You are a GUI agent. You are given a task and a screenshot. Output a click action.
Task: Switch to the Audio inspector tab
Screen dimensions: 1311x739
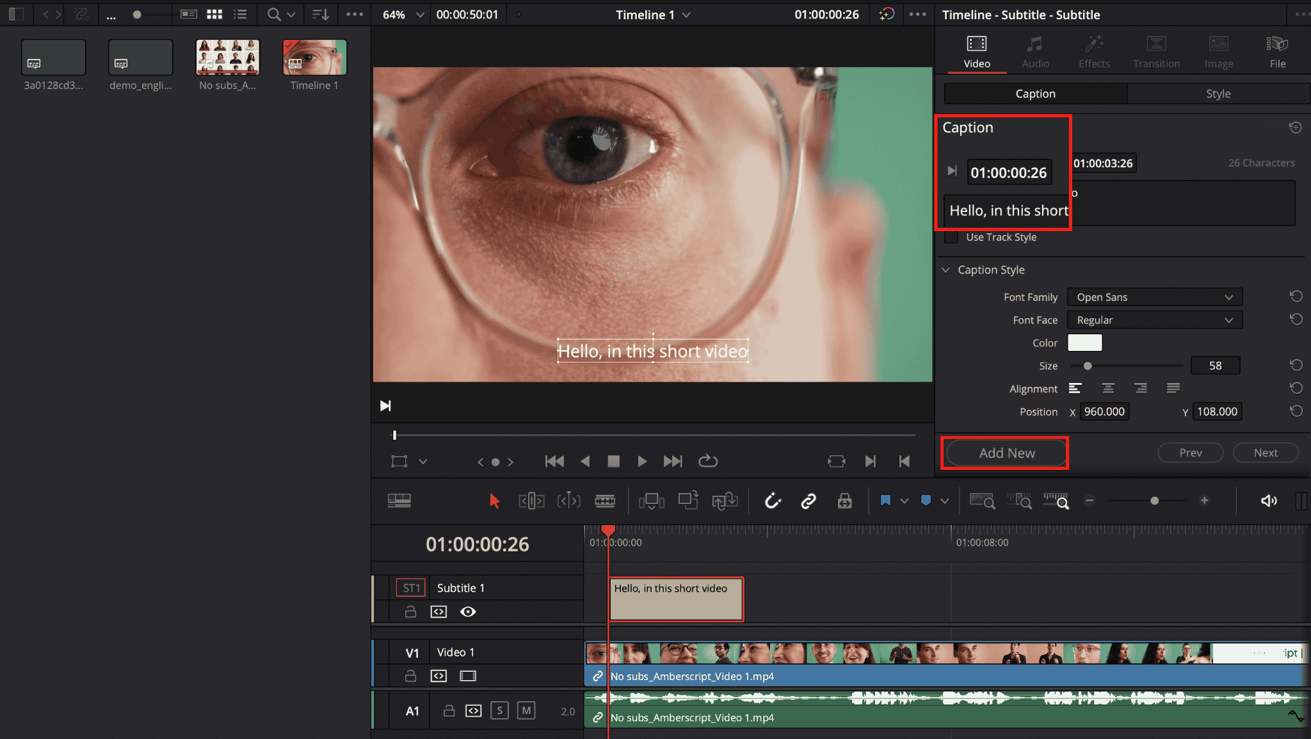click(1035, 52)
